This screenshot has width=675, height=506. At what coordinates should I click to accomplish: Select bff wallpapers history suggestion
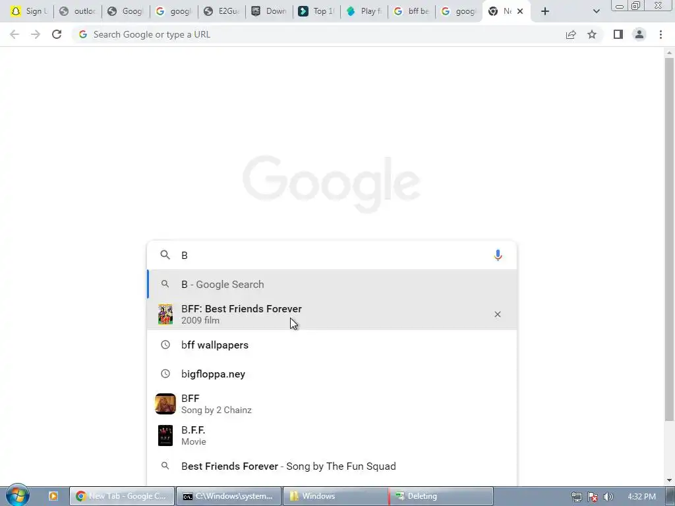[x=332, y=345]
